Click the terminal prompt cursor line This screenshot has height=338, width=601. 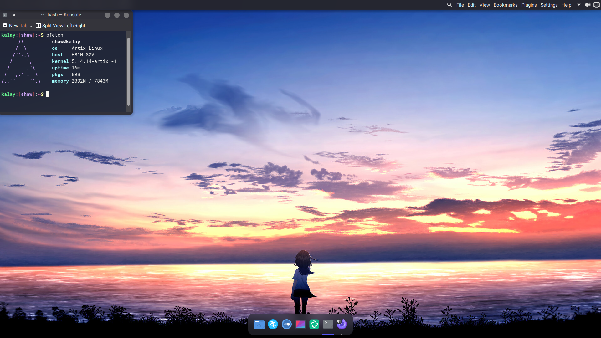click(x=48, y=94)
